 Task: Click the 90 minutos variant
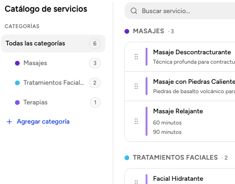[x=167, y=132]
